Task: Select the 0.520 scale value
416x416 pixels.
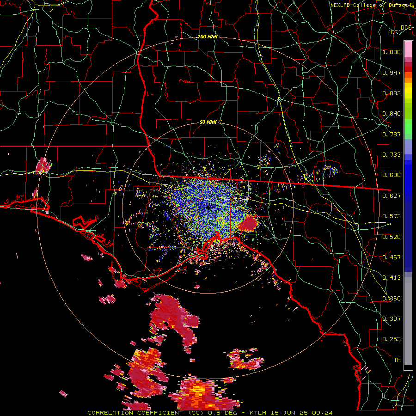Action: point(392,237)
